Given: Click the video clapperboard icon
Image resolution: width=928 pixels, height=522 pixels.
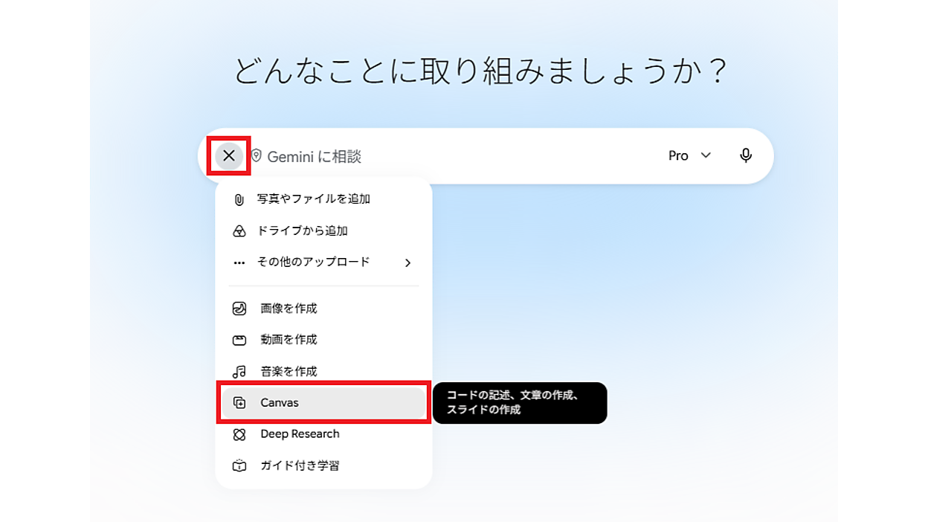Looking at the screenshot, I should point(239,340).
